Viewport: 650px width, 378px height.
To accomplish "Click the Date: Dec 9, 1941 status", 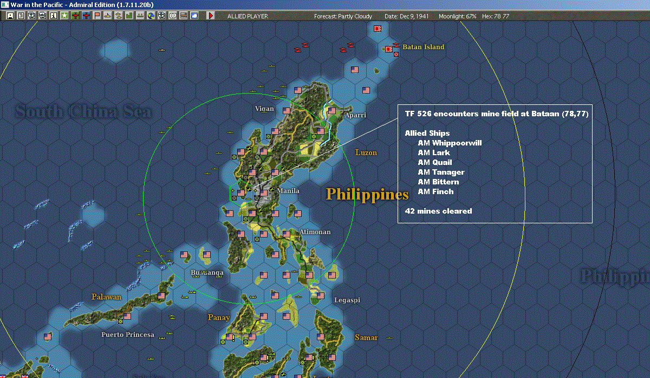I will (x=406, y=16).
